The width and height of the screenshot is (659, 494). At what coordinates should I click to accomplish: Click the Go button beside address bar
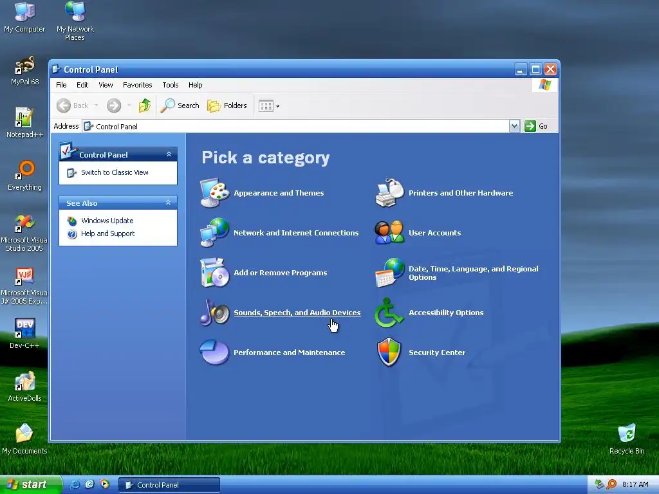pos(536,126)
